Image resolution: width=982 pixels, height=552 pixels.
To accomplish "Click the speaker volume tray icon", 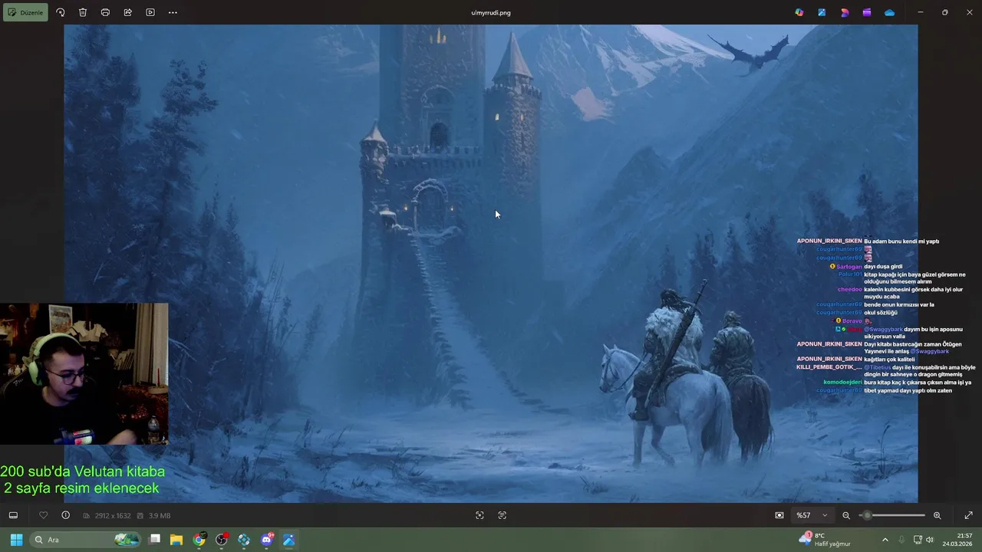I will tap(930, 540).
